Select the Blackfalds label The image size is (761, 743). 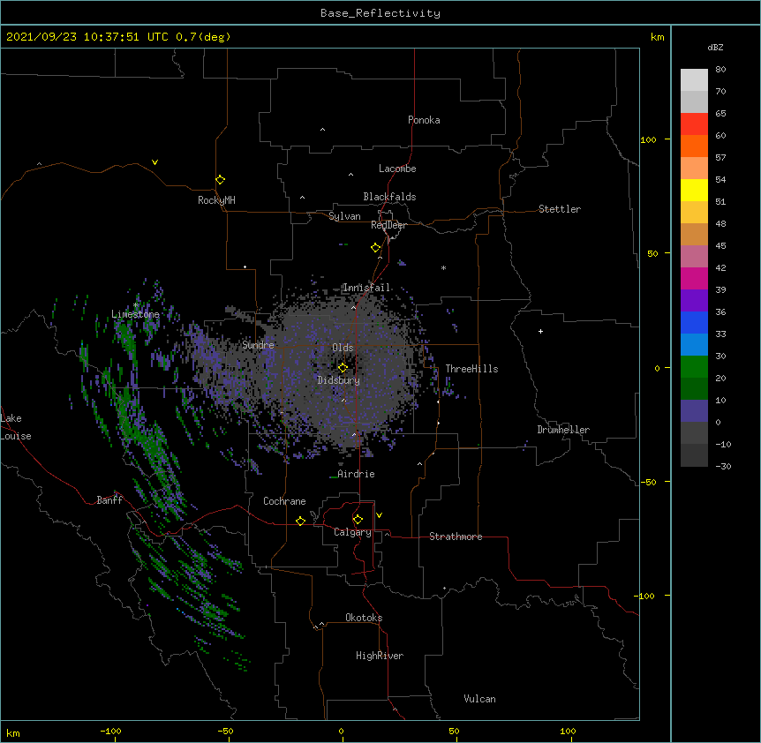coord(389,197)
